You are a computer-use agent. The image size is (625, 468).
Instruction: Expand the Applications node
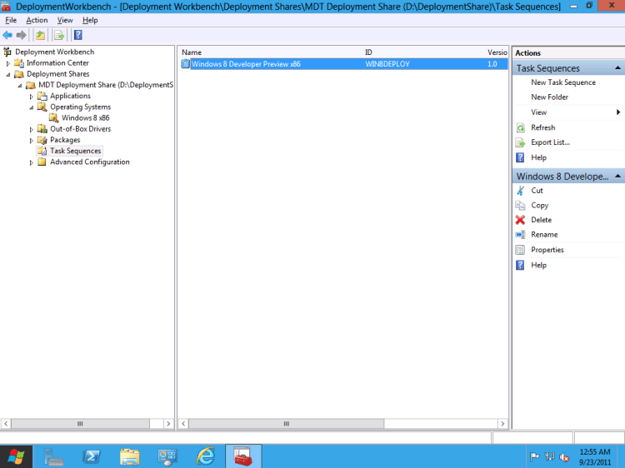(32, 97)
